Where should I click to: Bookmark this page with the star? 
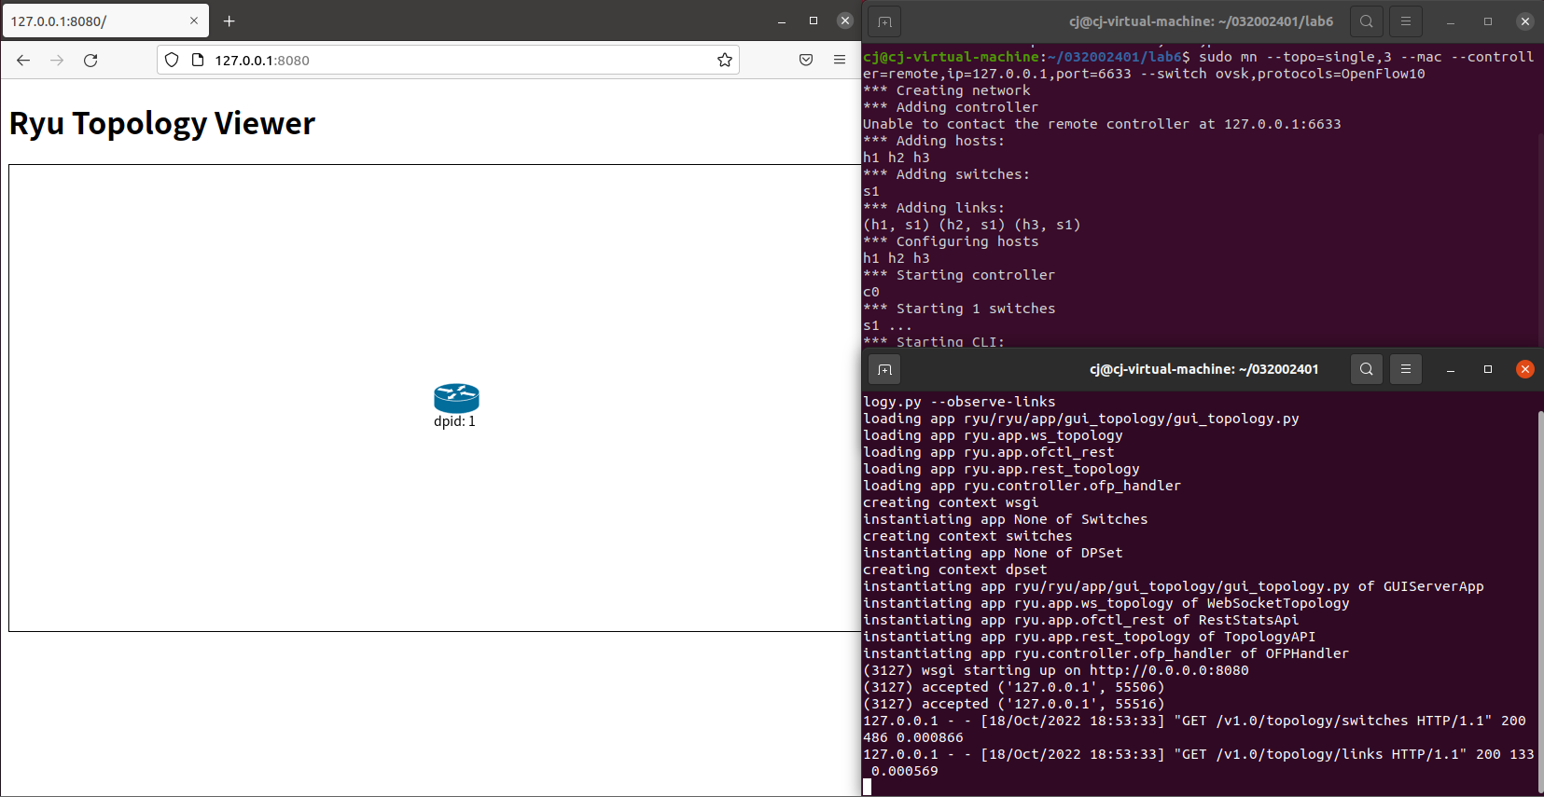pos(725,61)
